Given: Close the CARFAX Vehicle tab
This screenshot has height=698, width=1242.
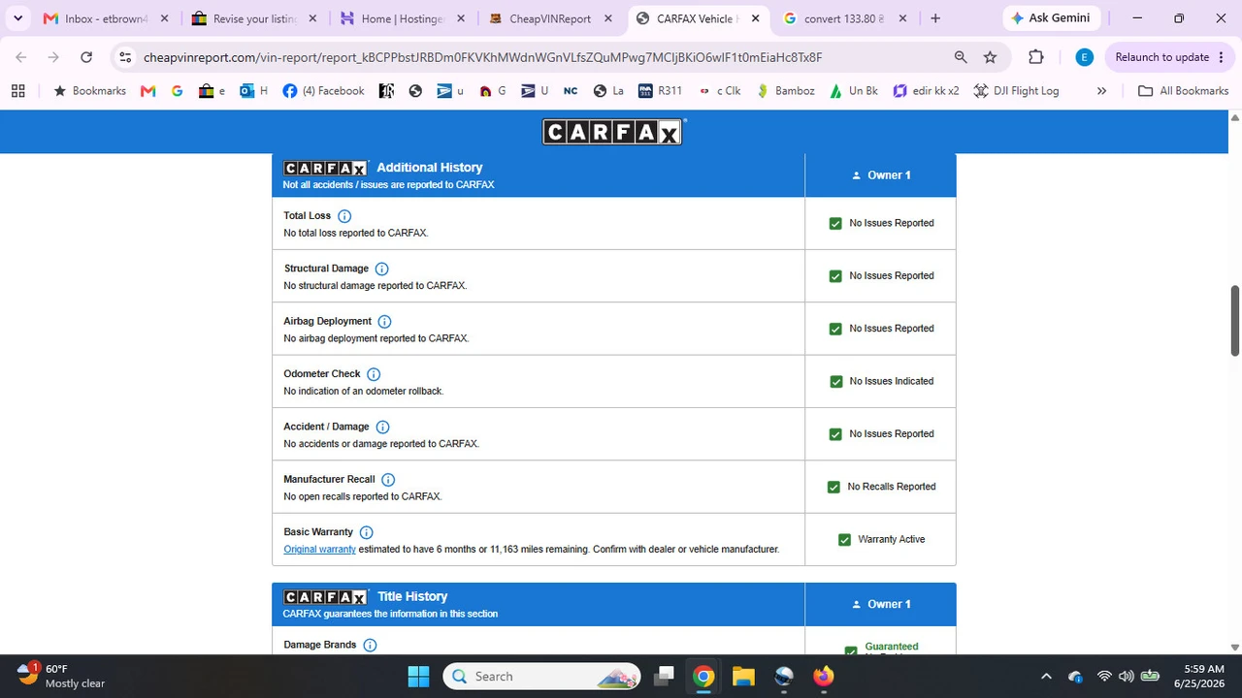Looking at the screenshot, I should click(x=756, y=18).
